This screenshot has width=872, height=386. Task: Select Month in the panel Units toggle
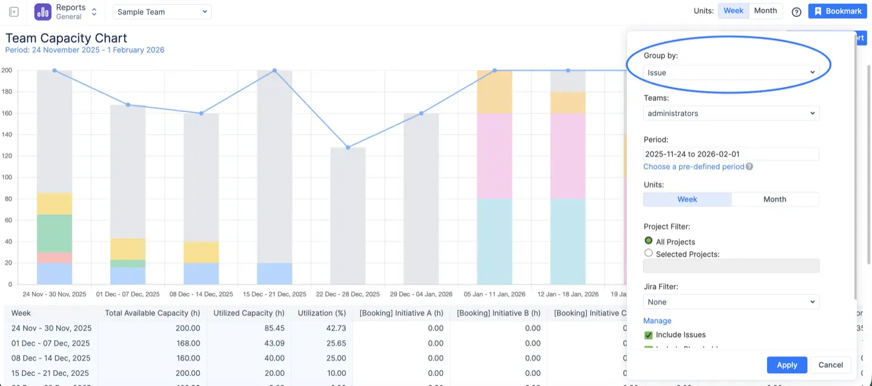(x=775, y=199)
